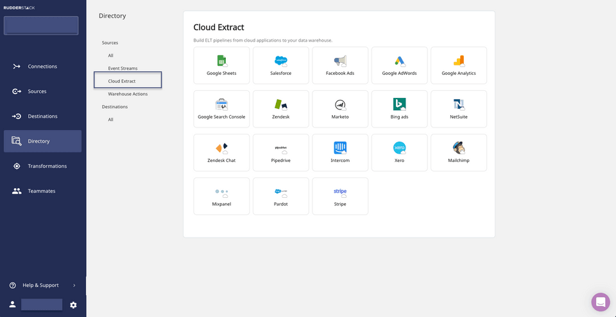Open the Google Analytics bar chart icon
Image resolution: width=616 pixels, height=317 pixels.
coord(459,61)
